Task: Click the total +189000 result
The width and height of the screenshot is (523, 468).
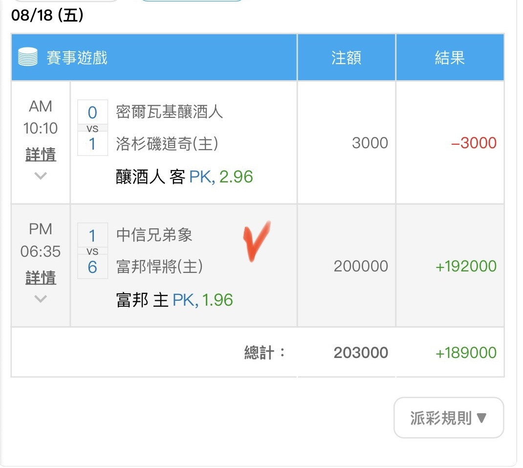Action: point(466,353)
